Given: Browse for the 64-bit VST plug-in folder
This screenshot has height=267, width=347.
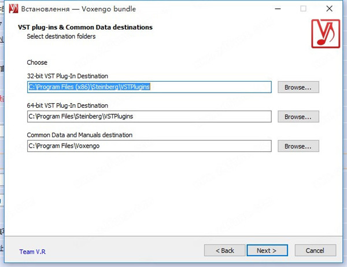Looking at the screenshot, I should pyautogui.click(x=298, y=116).
